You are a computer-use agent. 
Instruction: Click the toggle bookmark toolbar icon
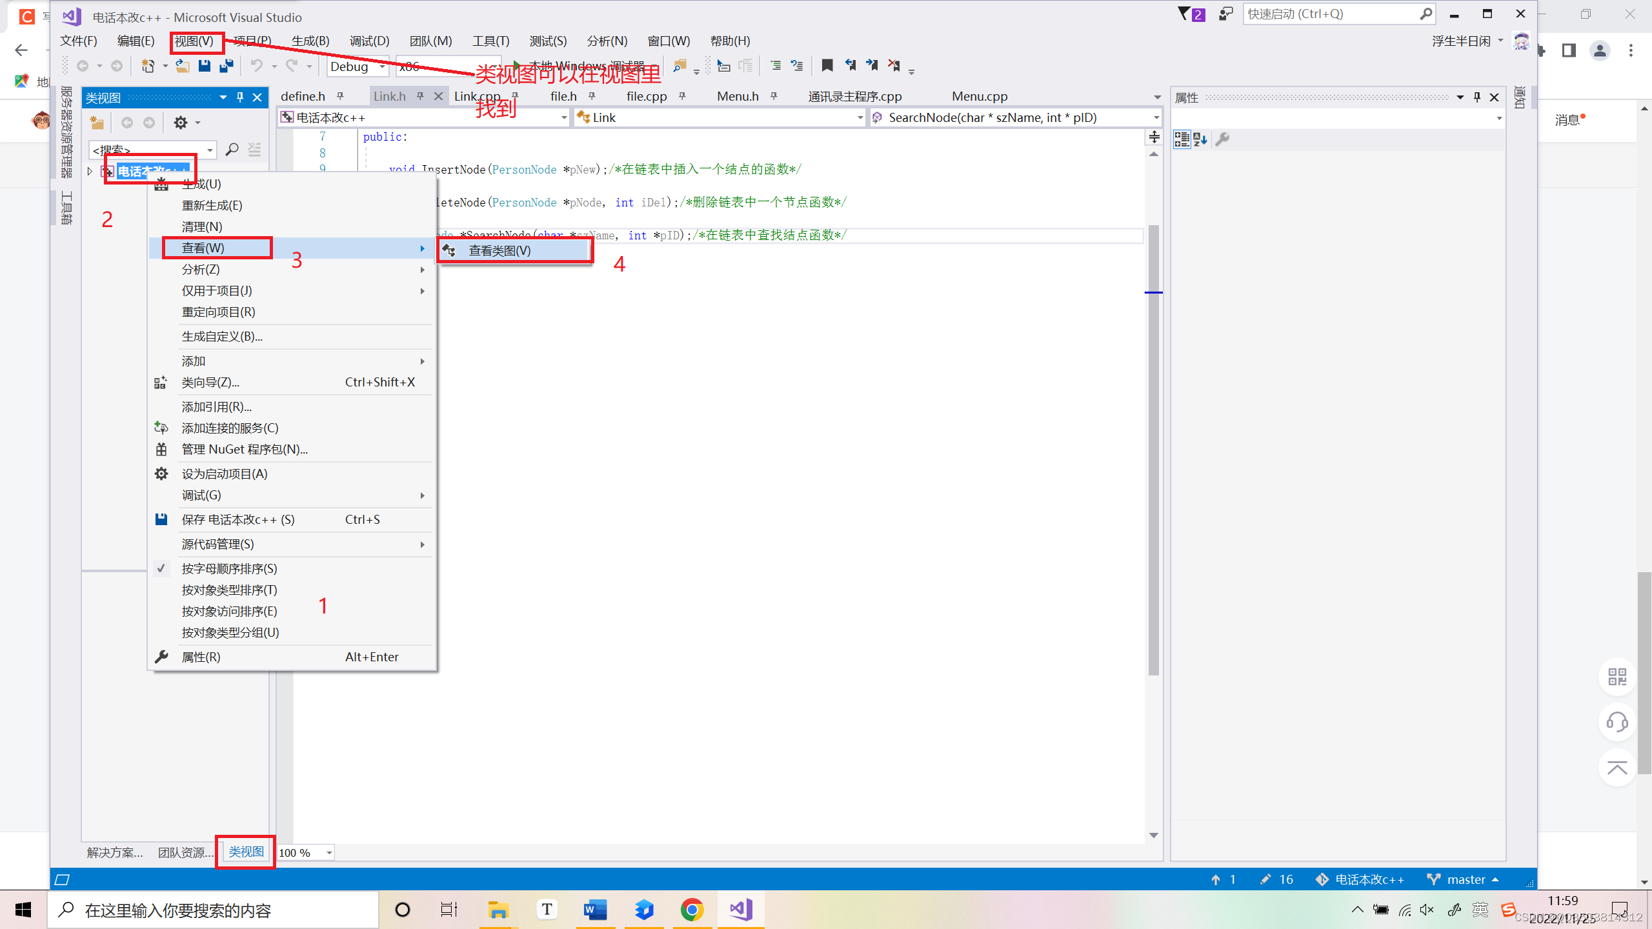[x=827, y=66]
